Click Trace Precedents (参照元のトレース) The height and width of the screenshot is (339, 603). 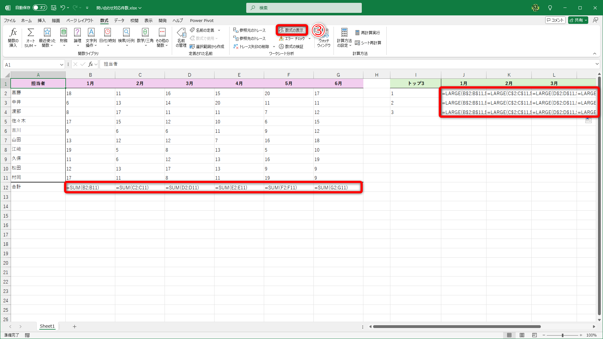pos(250,30)
